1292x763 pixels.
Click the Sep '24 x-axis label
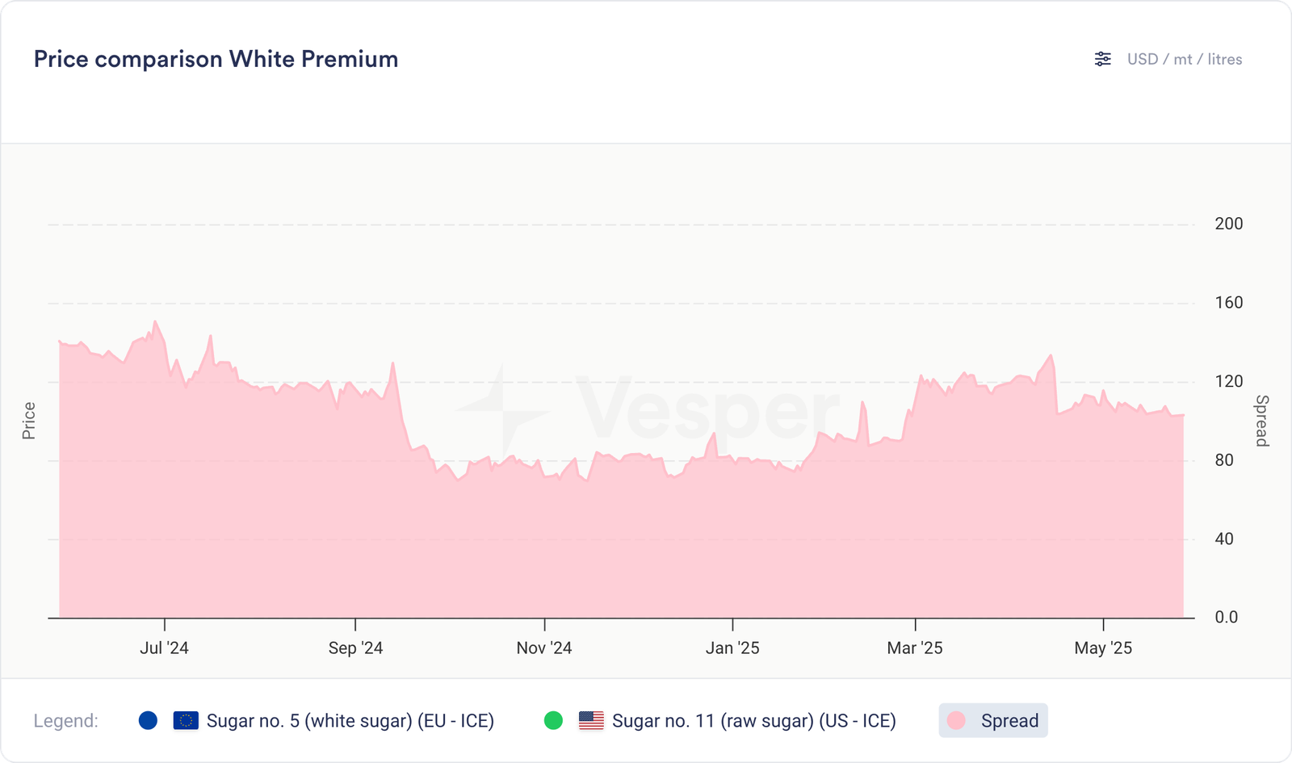pos(355,648)
